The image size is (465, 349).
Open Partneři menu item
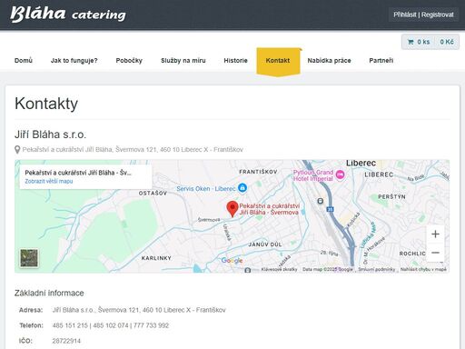click(381, 60)
